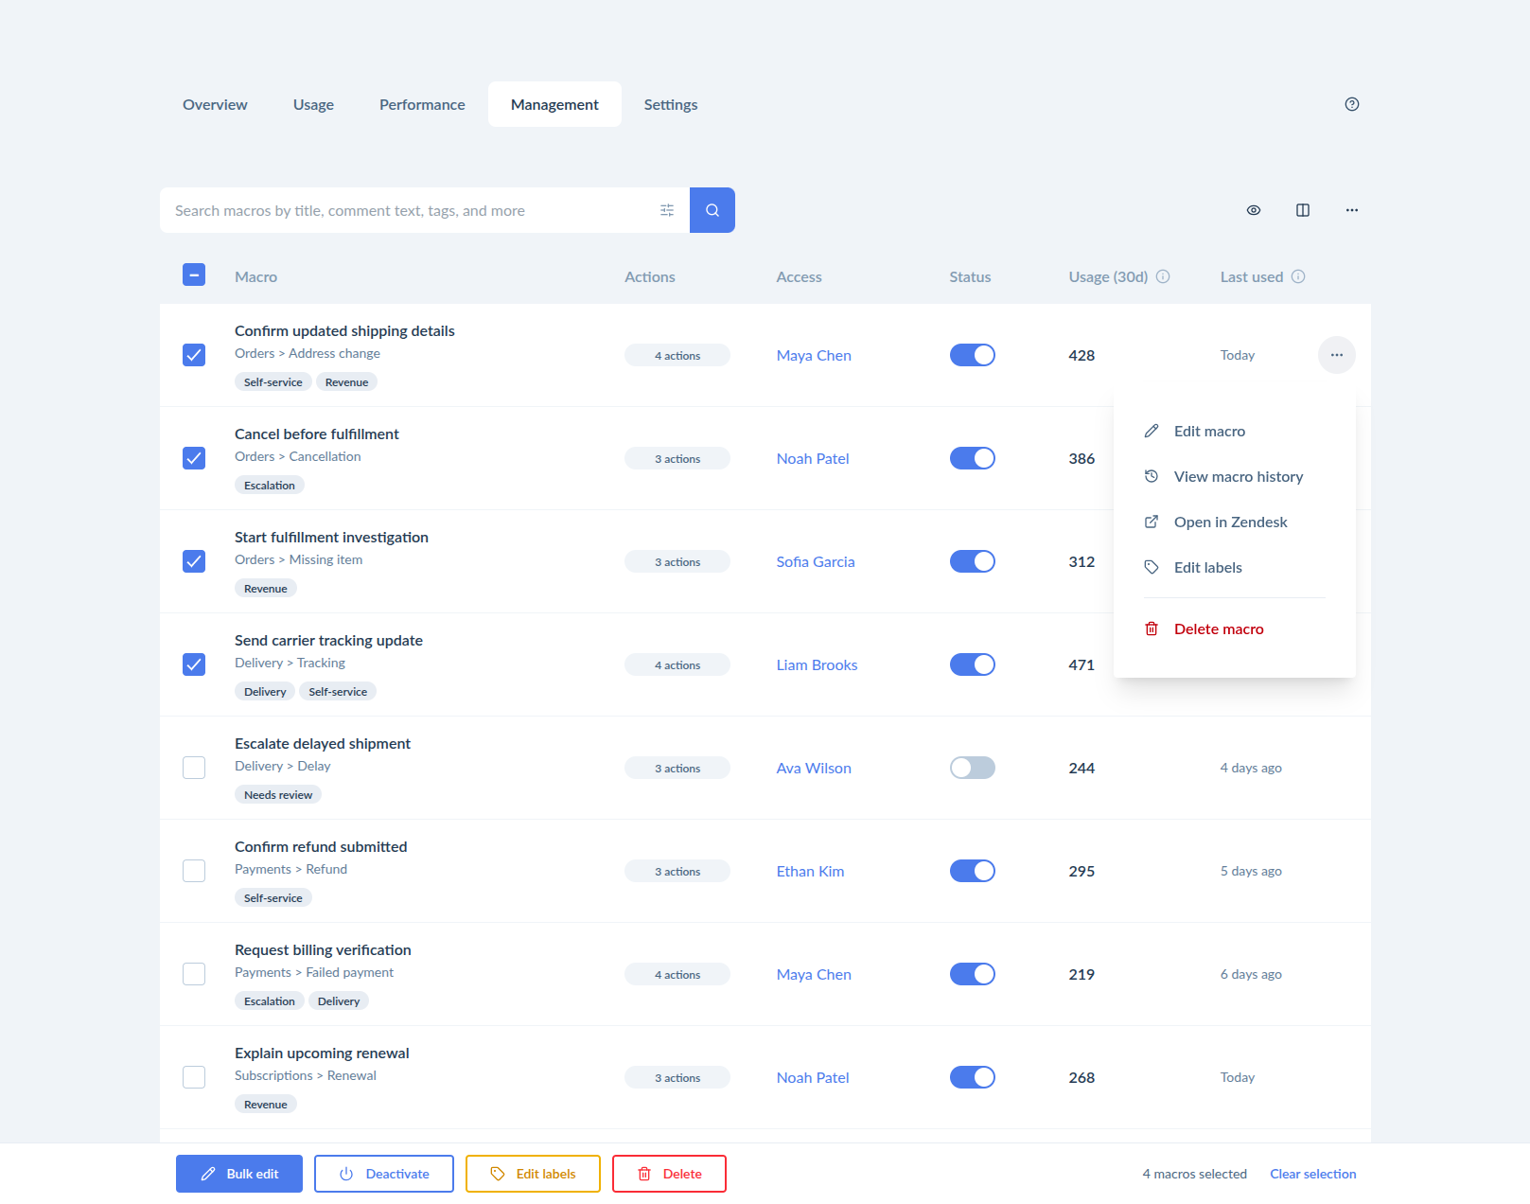The image size is (1530, 1204).
Task: Disable status for Request billing verification
Action: point(973,974)
